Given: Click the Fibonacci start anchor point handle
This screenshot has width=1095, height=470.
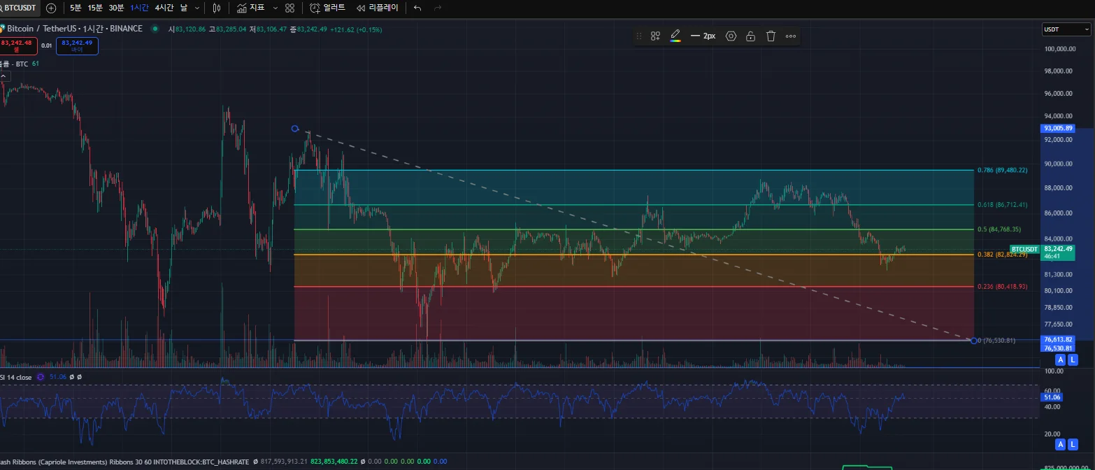Looking at the screenshot, I should 295,129.
